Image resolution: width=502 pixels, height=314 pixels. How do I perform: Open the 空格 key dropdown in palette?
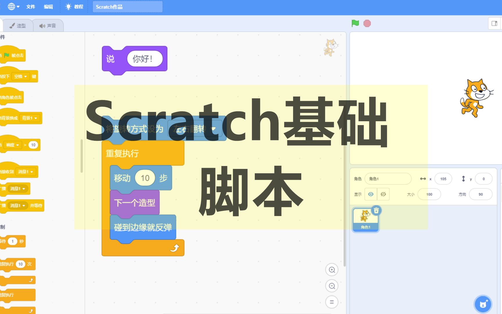pos(21,76)
